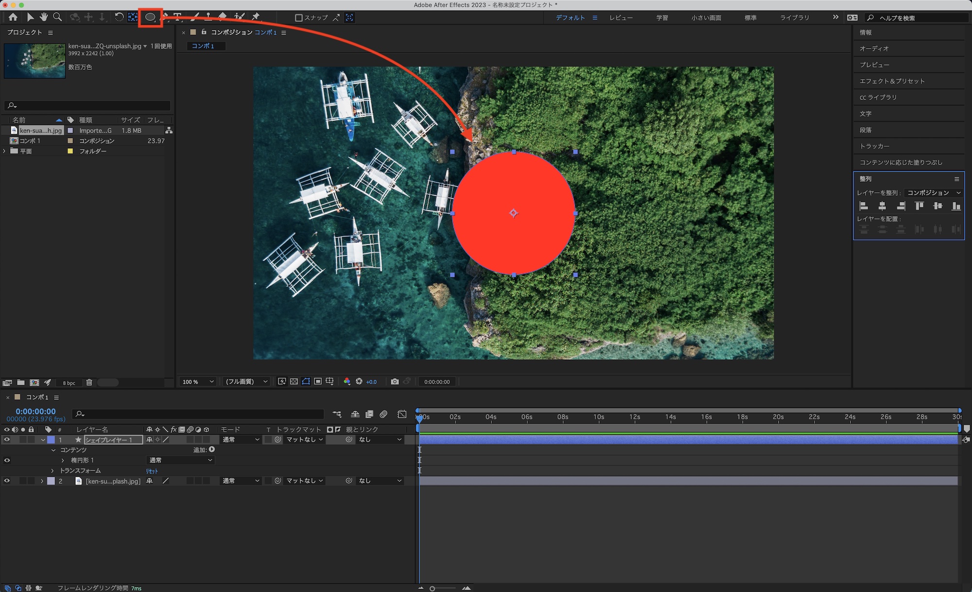Viewport: 972px width, 592px height.
Task: Toggle visibility of ken-su...plash.jpg layer
Action: click(7, 481)
